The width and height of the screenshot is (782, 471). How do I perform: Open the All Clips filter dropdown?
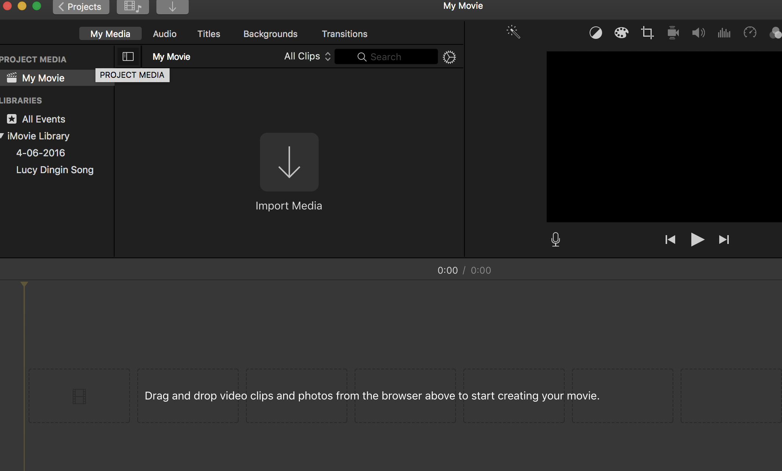(307, 56)
